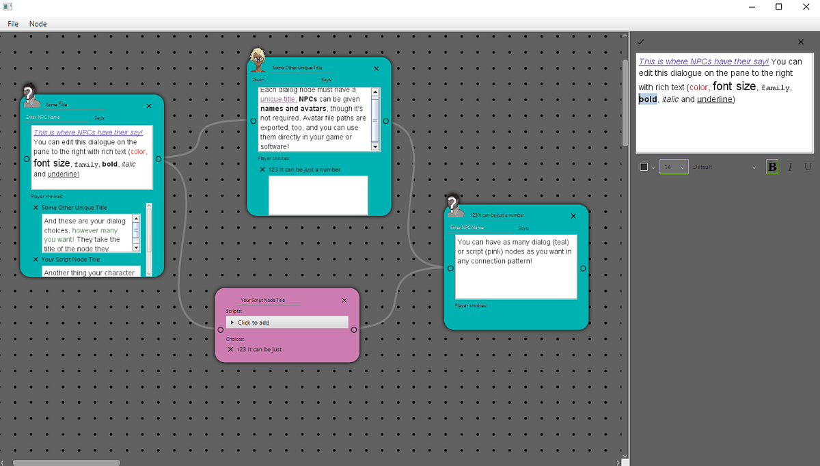820x466 pixels.
Task: Click the question-mark avatar on Some Title node
Action: tap(29, 94)
